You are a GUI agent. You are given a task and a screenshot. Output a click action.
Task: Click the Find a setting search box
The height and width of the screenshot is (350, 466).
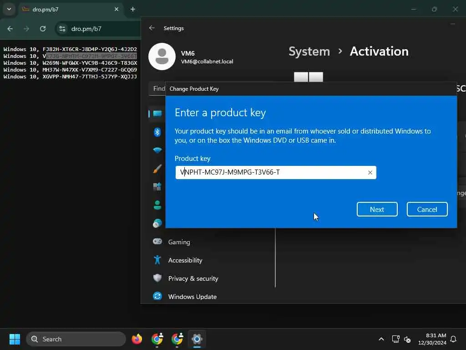point(157,88)
